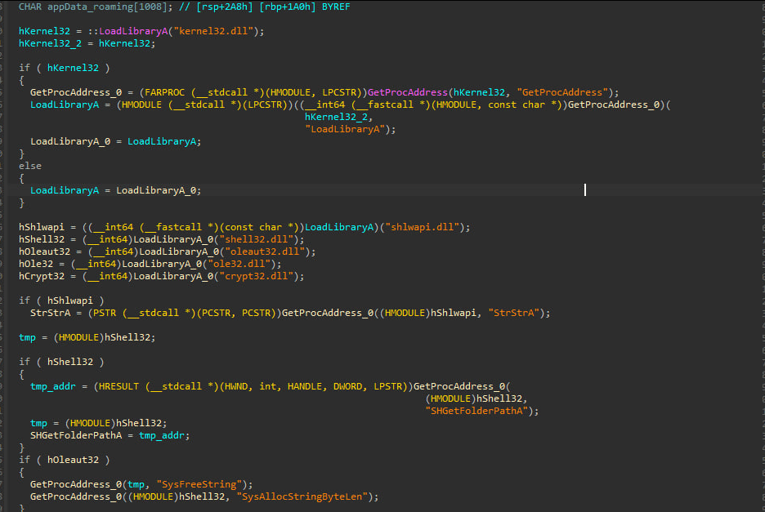Click the LPSTR parameter type
Image resolution: width=765 pixels, height=512 pixels.
388,386
